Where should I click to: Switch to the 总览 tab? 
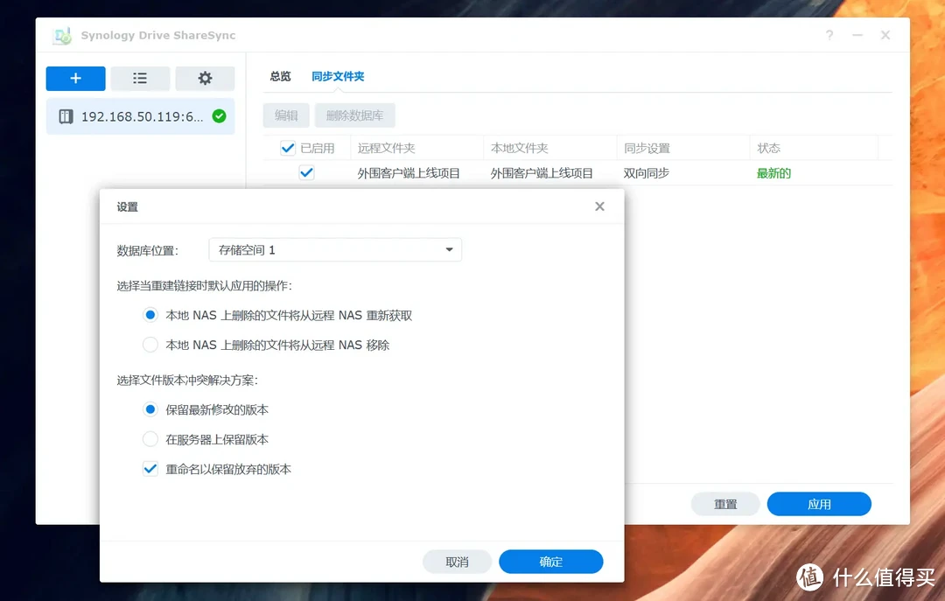click(279, 76)
